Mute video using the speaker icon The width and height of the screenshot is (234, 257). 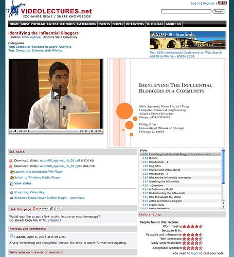pos(96,131)
